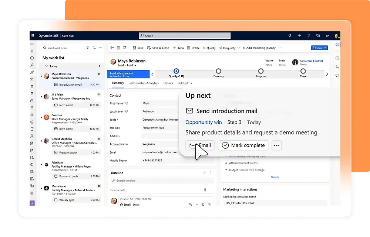Screen dimensions: 370x237
Task: Click the Job Title field Procurement lead
Action: [161, 128]
